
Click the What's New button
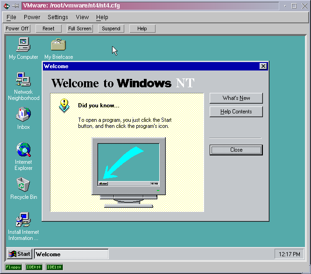(236, 98)
